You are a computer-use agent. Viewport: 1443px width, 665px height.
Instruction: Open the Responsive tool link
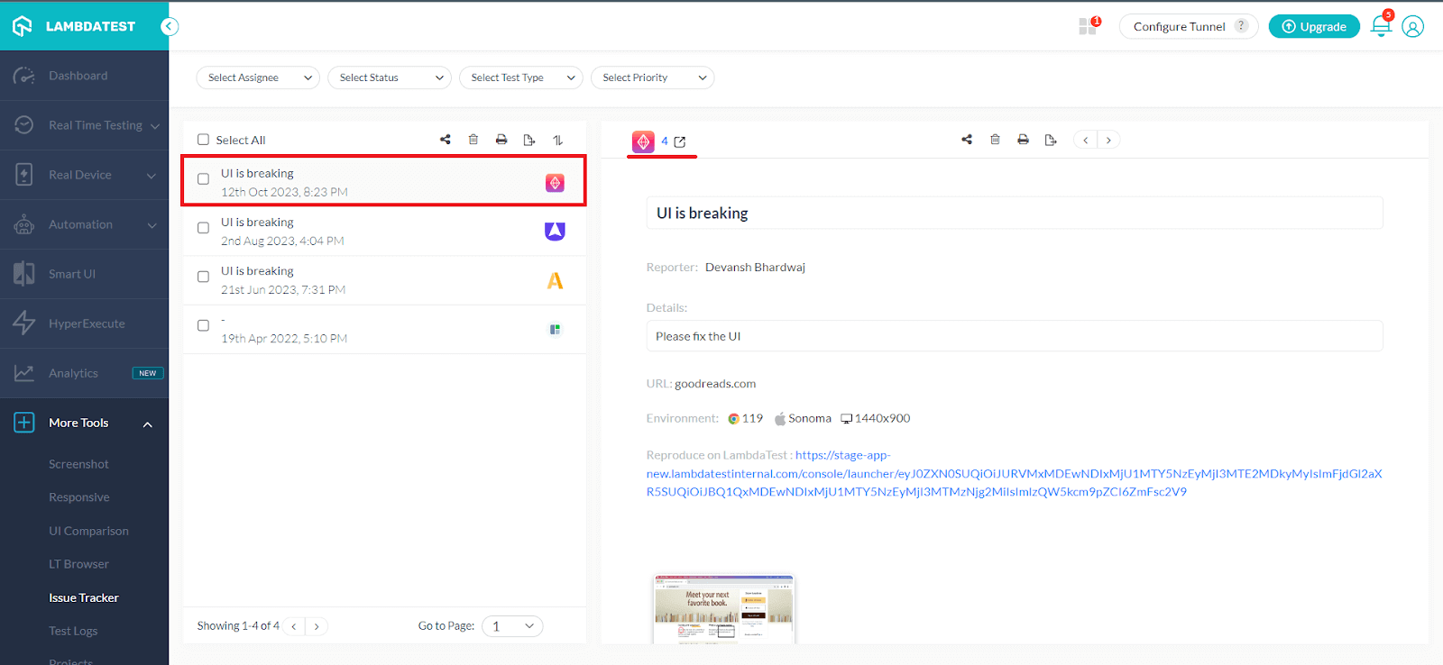click(79, 497)
